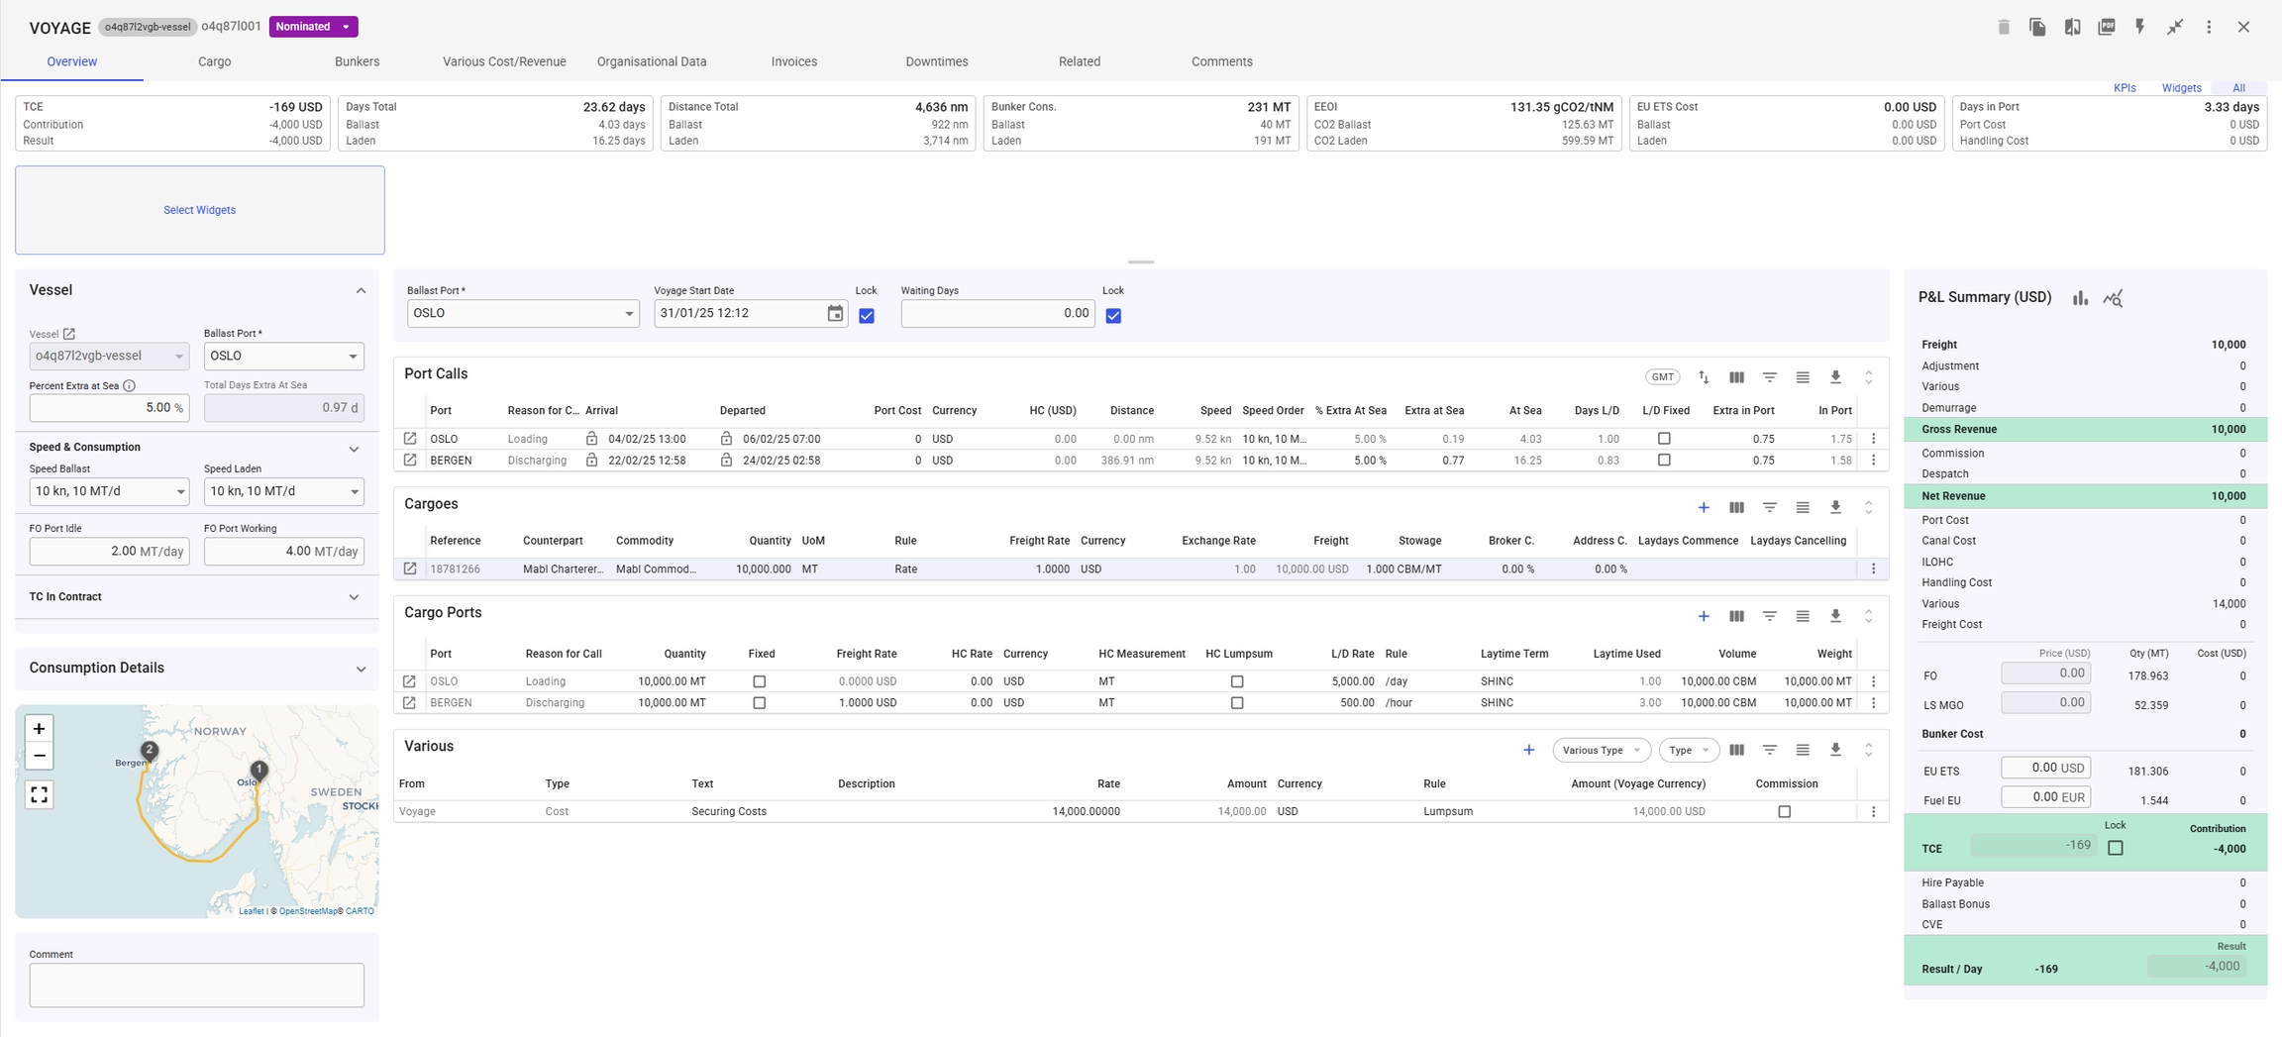Click the GMT timezone button
The height and width of the screenshot is (1037, 2282).
pyautogui.click(x=1662, y=377)
